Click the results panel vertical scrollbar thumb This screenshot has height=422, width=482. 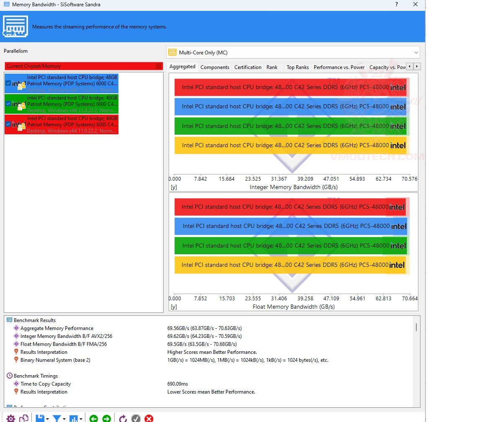point(416,327)
